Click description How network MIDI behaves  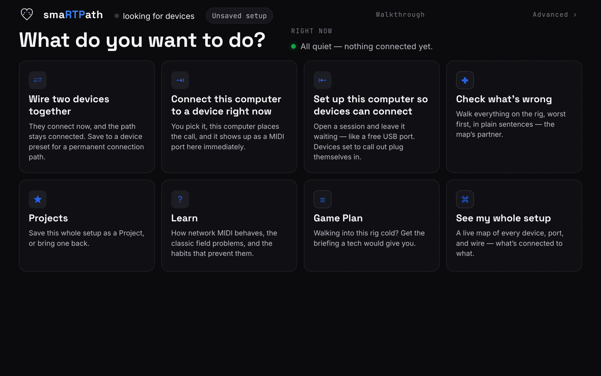[224, 243]
